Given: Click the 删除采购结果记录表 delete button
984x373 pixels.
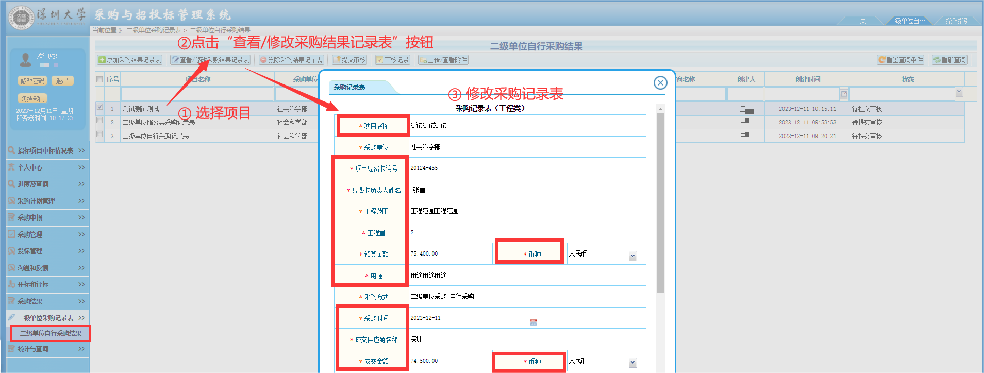Looking at the screenshot, I should [x=291, y=60].
